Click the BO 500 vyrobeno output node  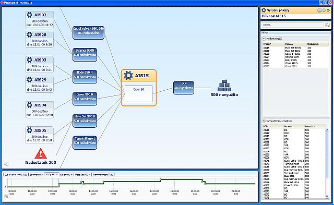tap(184, 88)
